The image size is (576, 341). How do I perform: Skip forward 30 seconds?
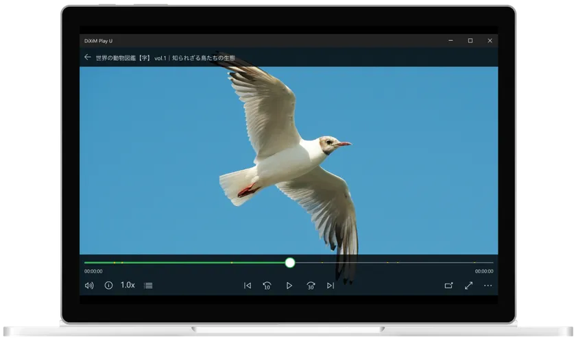311,286
